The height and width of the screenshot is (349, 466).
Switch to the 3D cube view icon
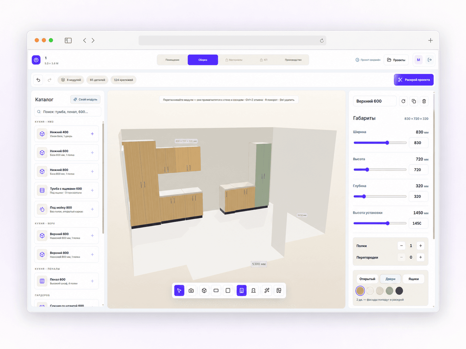(x=204, y=291)
